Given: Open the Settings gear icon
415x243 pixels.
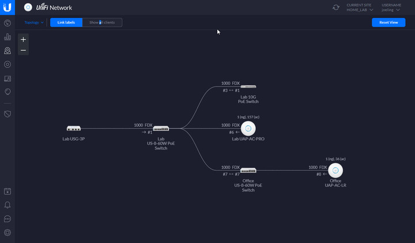Looking at the screenshot, I should [7, 233].
